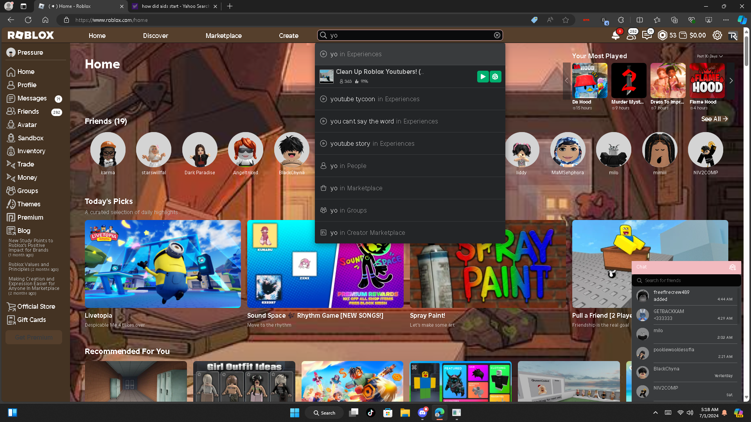
Task: Click the Windows Start button
Action: click(295, 413)
